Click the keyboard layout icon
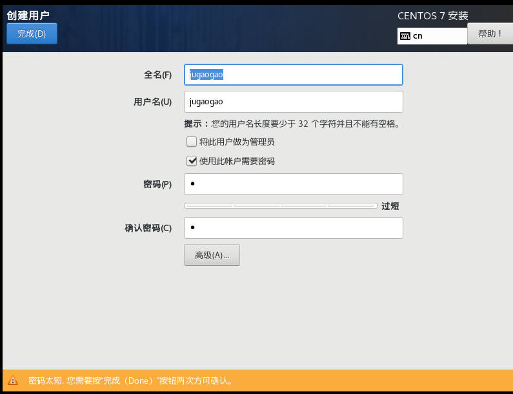Image resolution: width=513 pixels, height=394 pixels. tap(405, 36)
